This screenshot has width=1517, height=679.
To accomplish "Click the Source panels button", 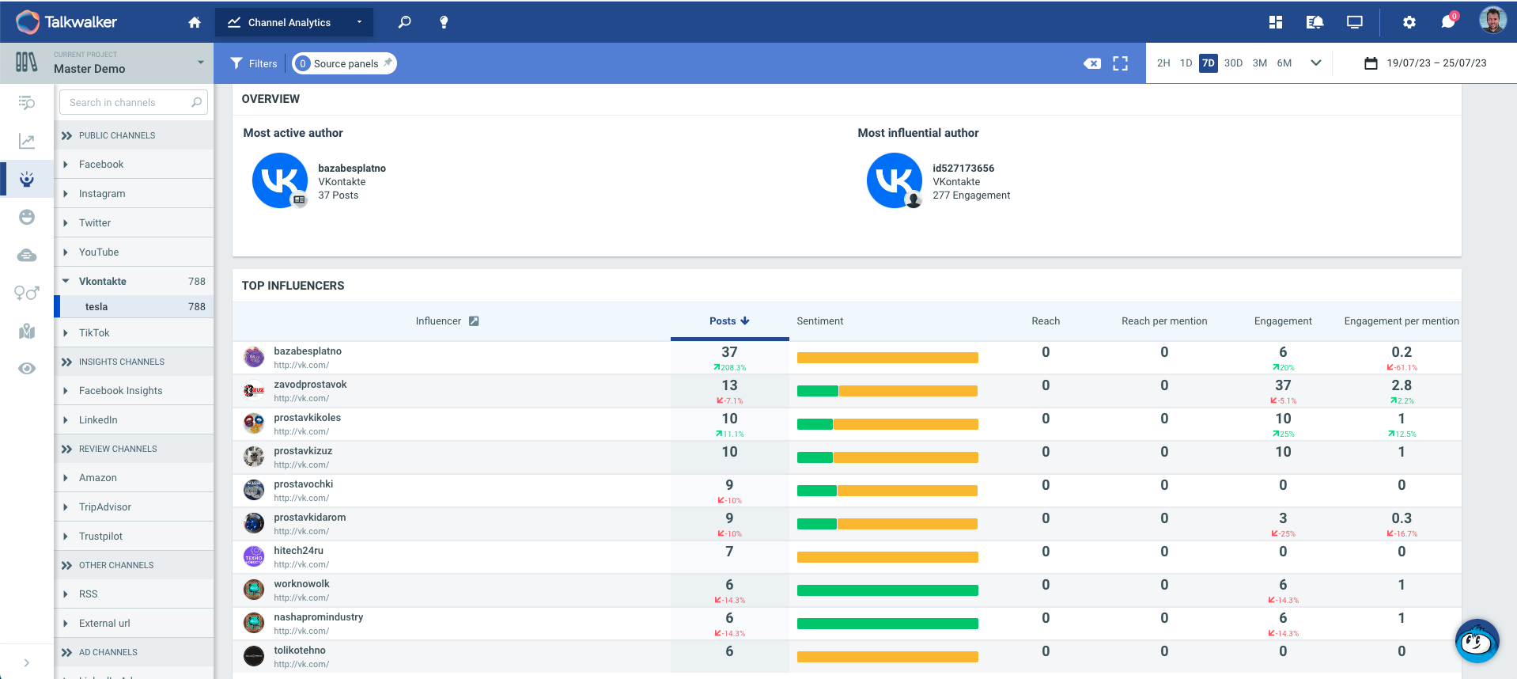I will point(344,63).
